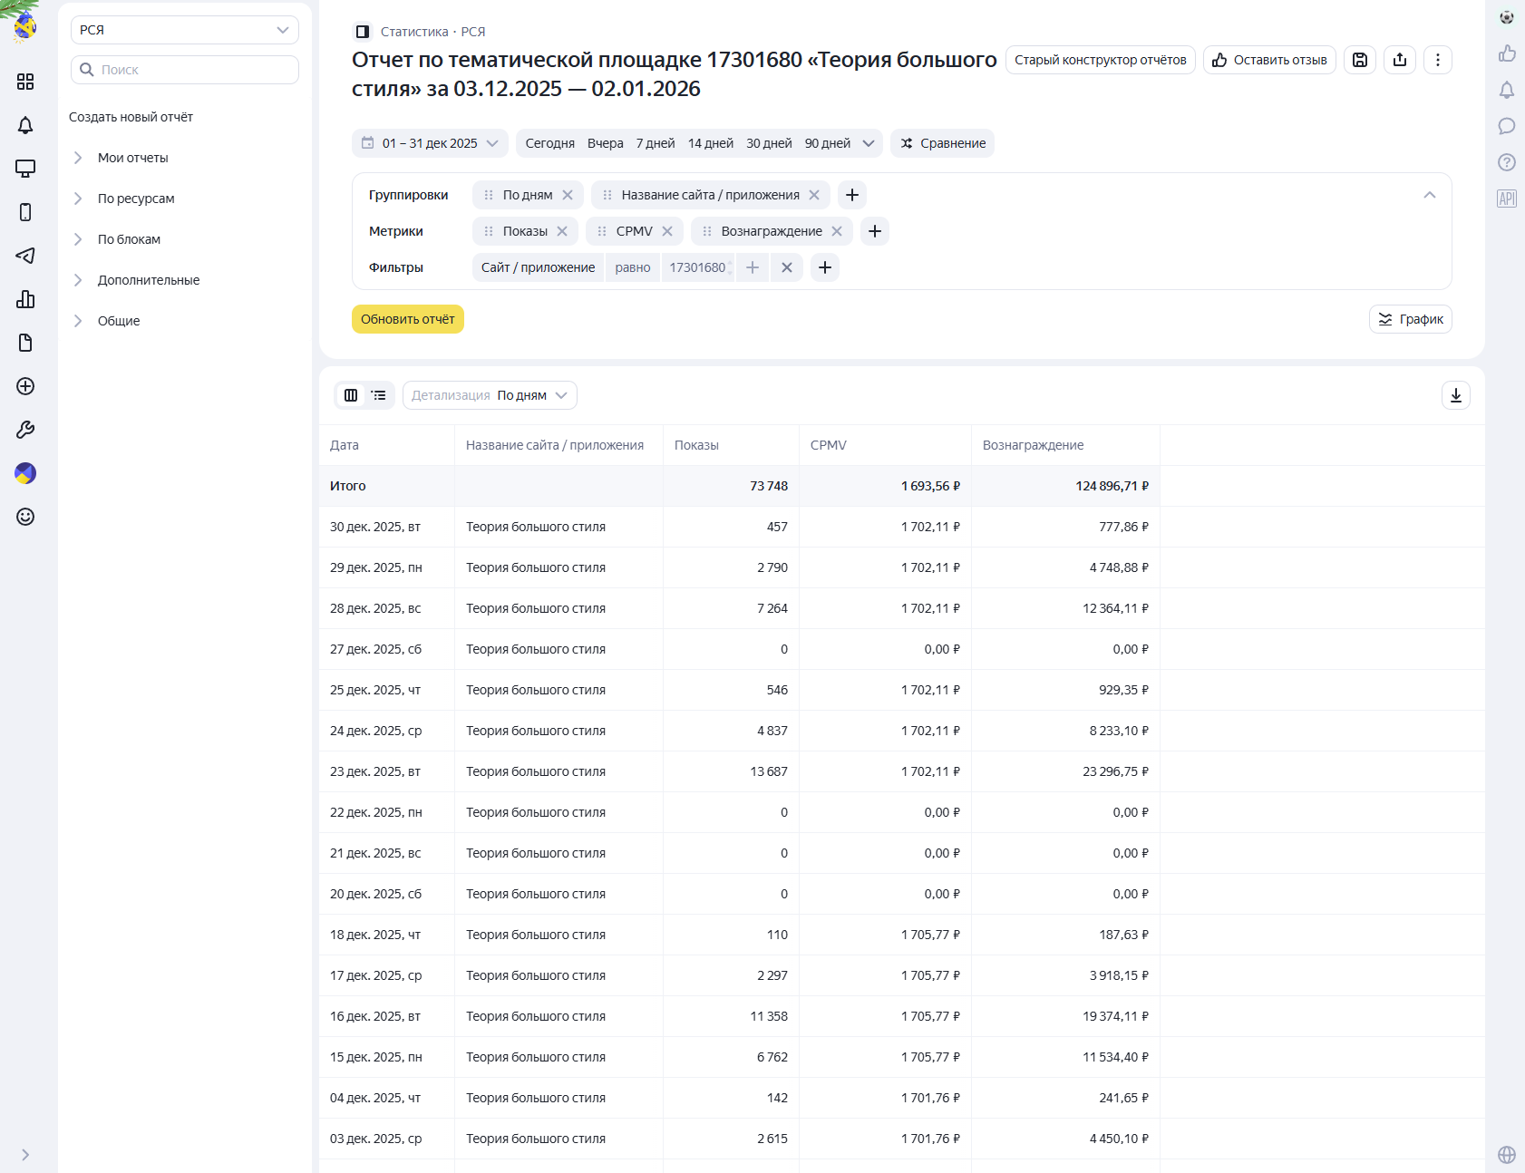Open the wrench tools icon
The image size is (1525, 1173).
pos(25,430)
